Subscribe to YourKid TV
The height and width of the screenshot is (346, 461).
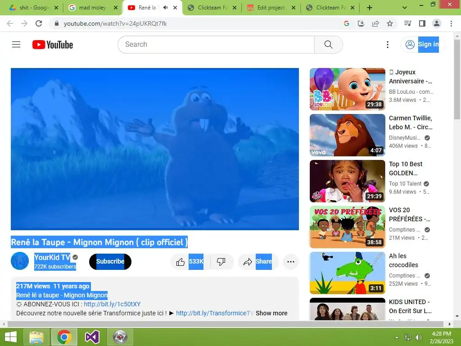(110, 262)
